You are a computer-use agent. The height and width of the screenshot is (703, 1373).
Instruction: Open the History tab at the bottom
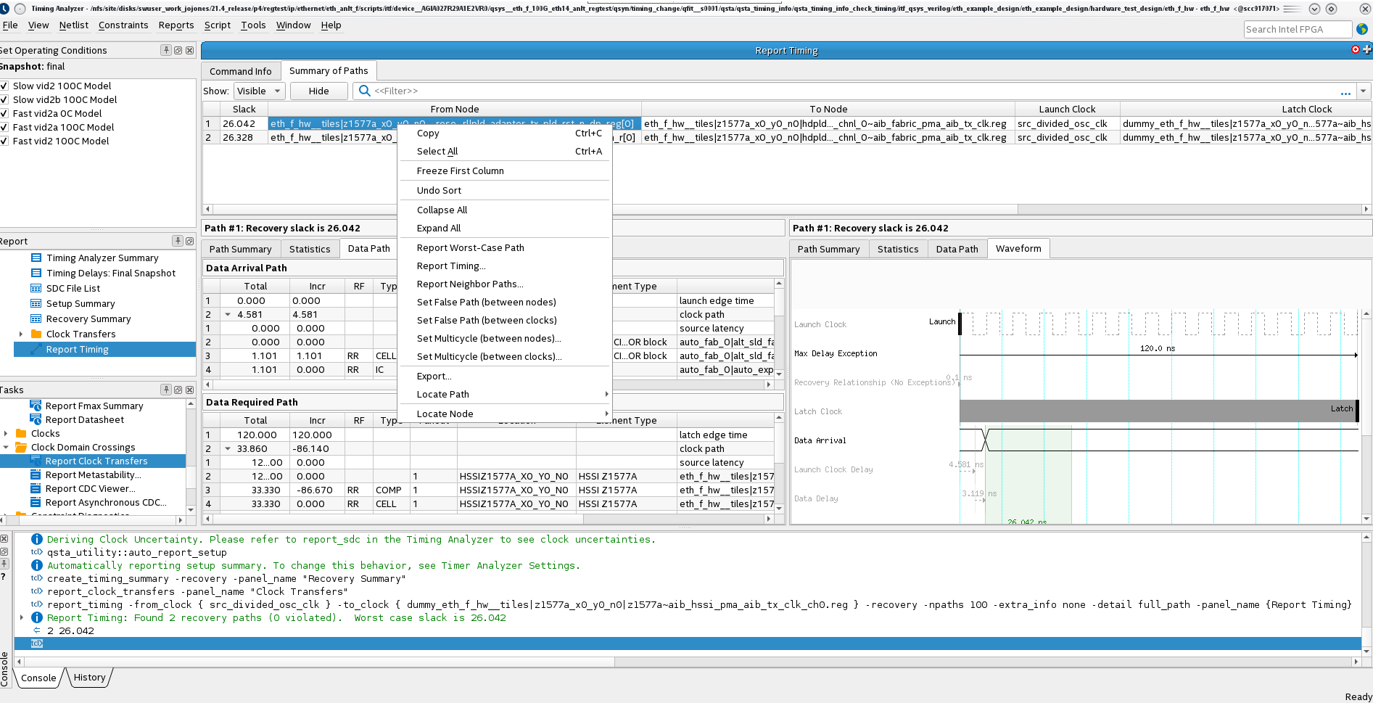tap(89, 677)
